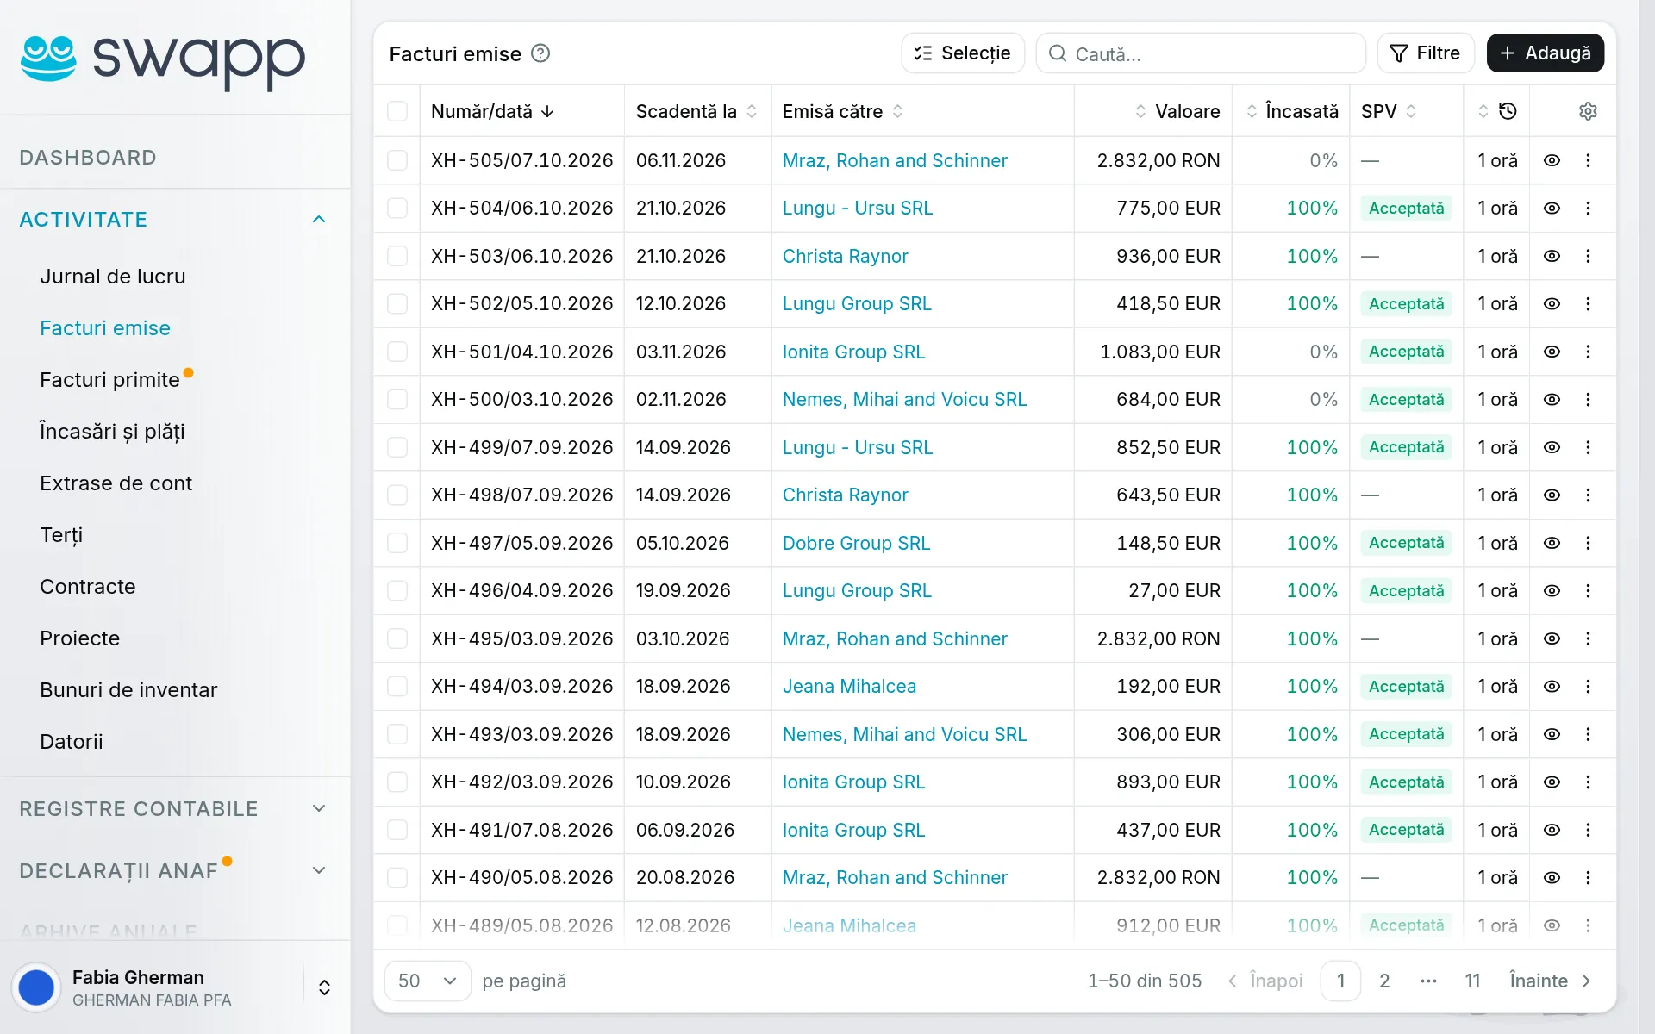Open more options for invoice XH-504
This screenshot has height=1034, width=1655.
point(1588,209)
